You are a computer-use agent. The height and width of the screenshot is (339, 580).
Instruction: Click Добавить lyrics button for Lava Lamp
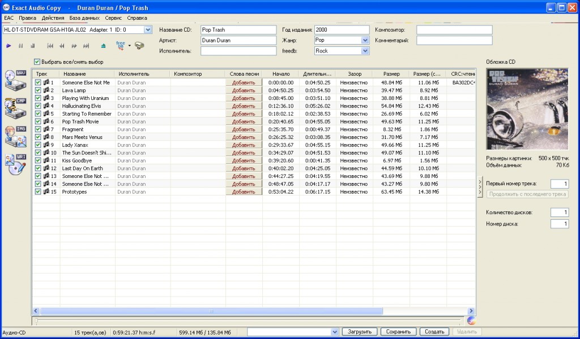[x=244, y=90]
